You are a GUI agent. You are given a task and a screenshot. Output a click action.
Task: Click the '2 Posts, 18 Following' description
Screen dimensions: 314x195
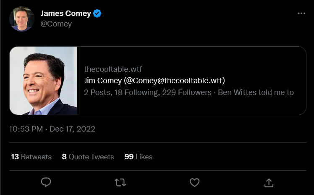click(x=122, y=92)
